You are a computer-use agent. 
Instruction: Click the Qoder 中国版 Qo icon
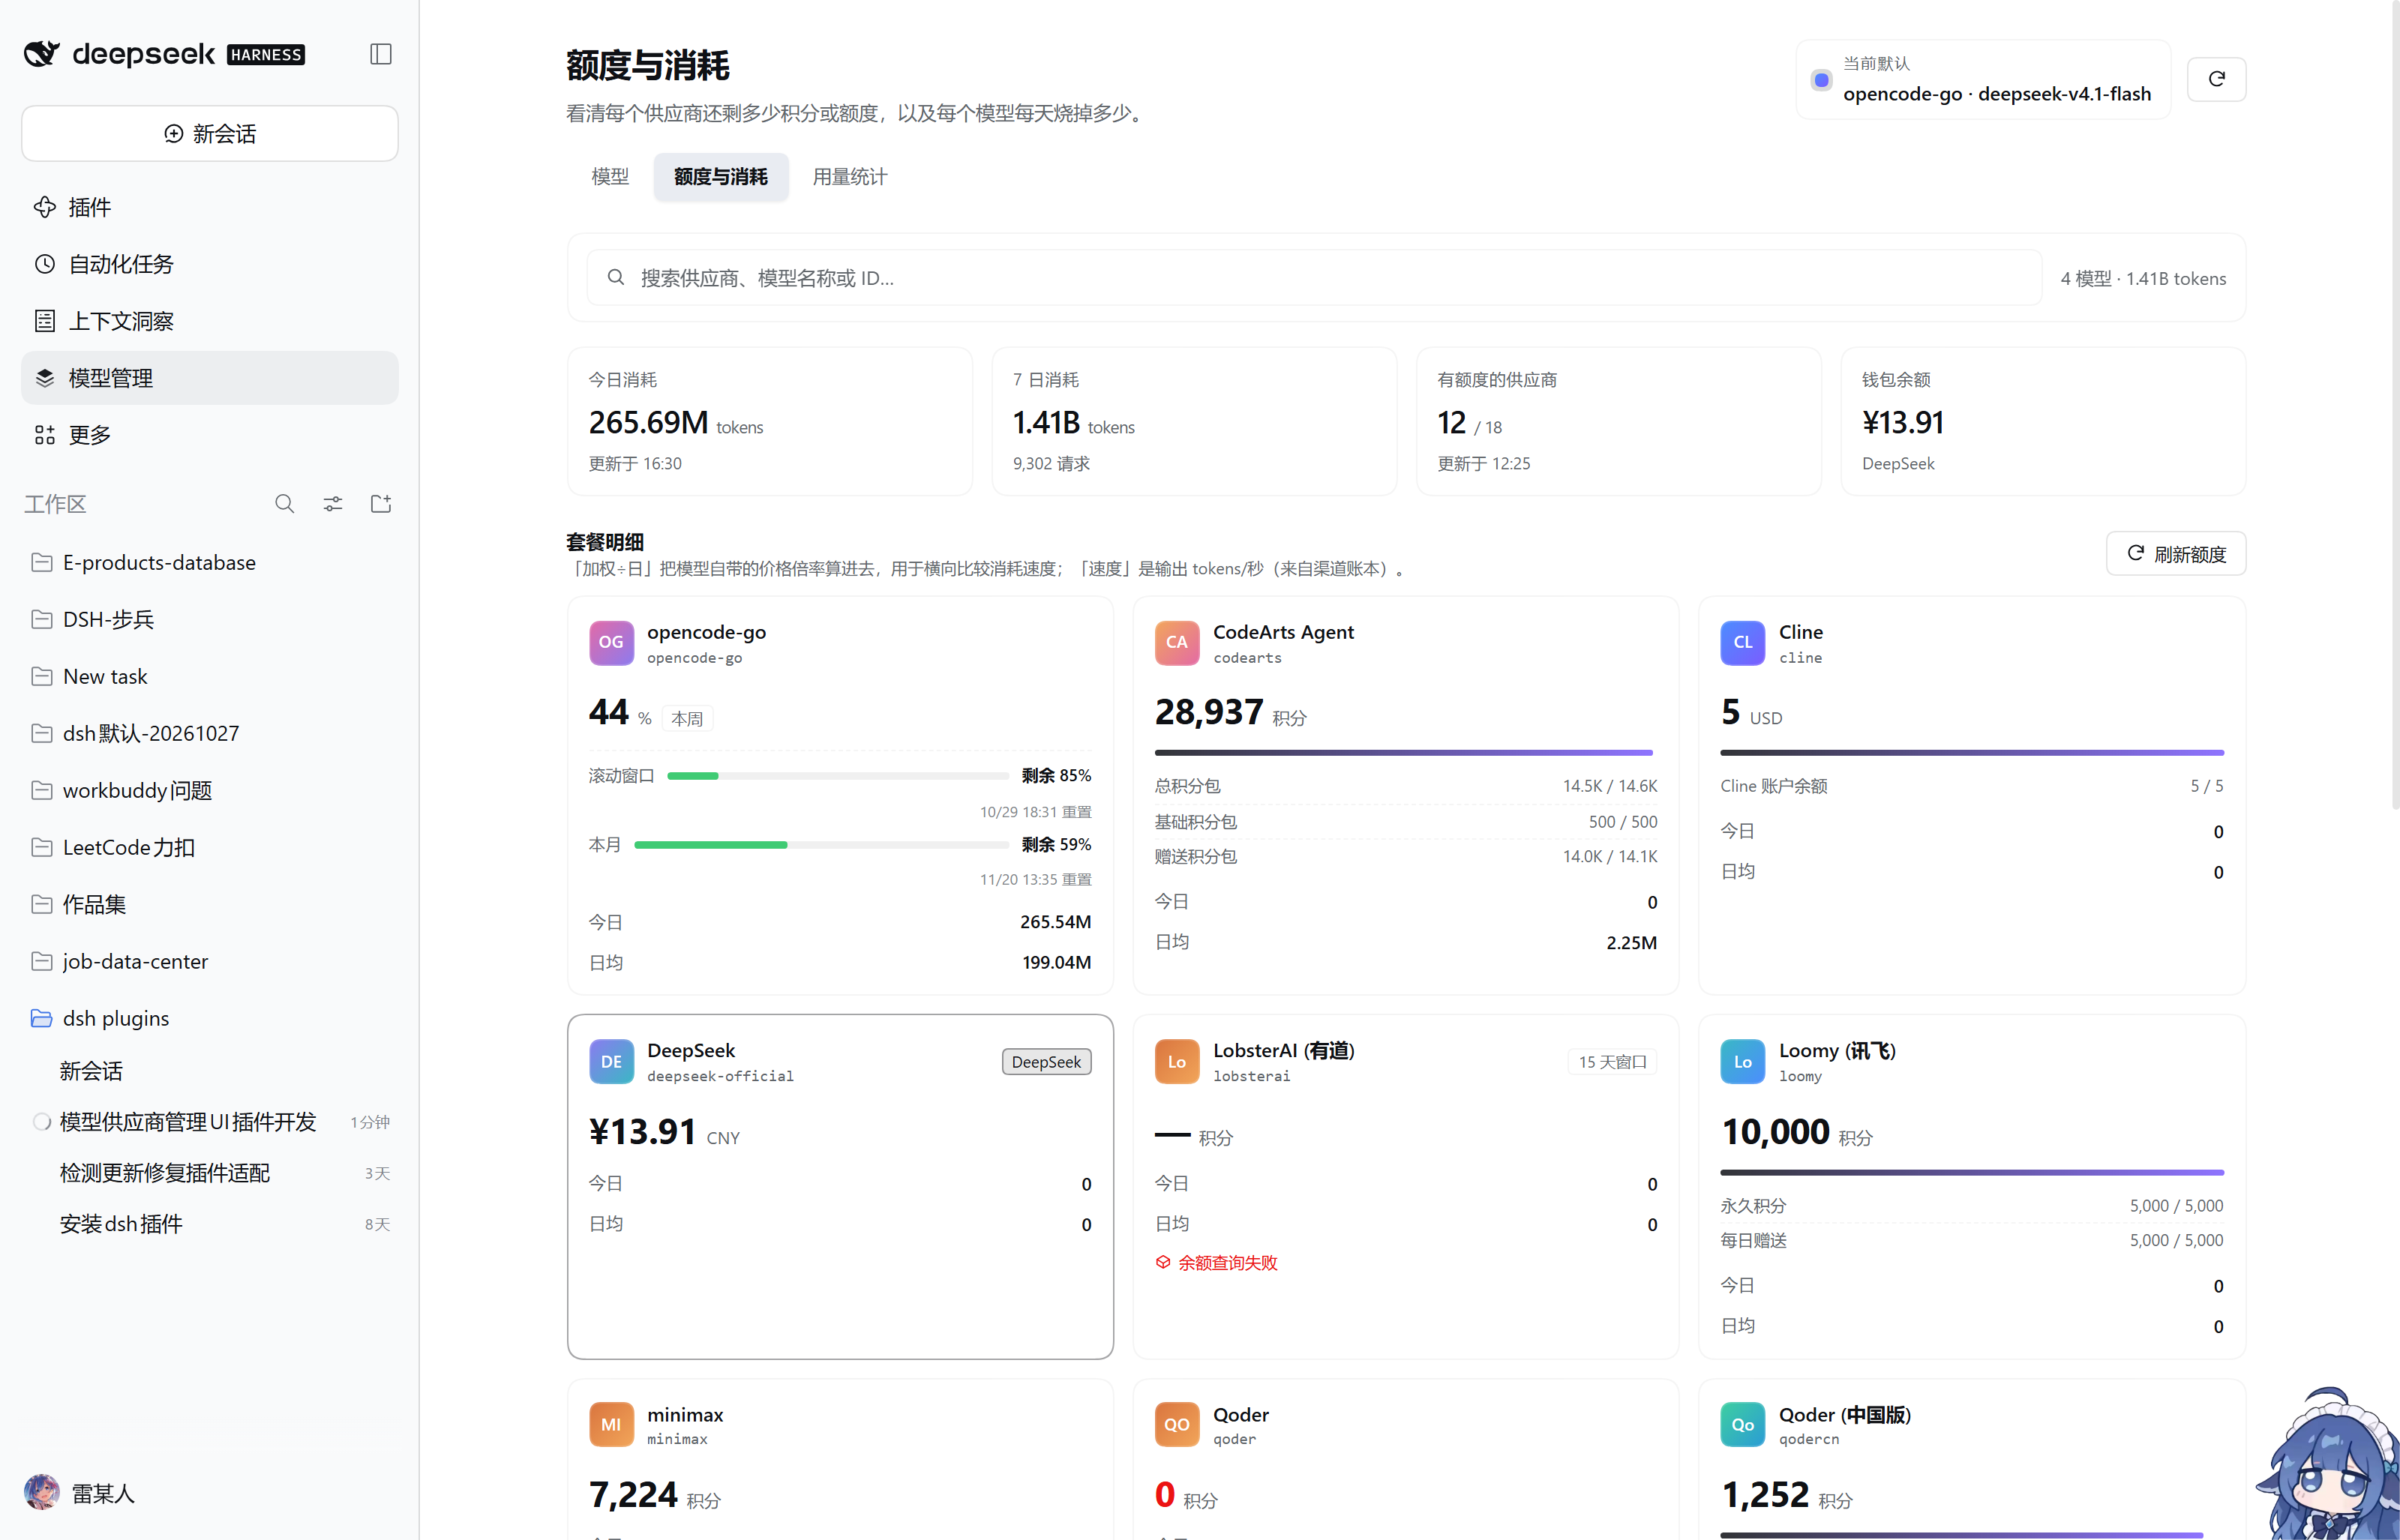[x=1742, y=1425]
